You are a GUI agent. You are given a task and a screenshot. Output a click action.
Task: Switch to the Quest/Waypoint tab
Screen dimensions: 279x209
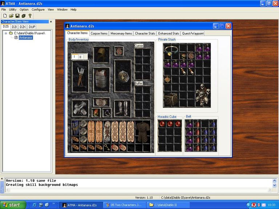coord(193,33)
